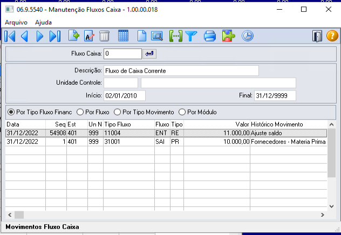Delete record trash can icon

pos(104,36)
